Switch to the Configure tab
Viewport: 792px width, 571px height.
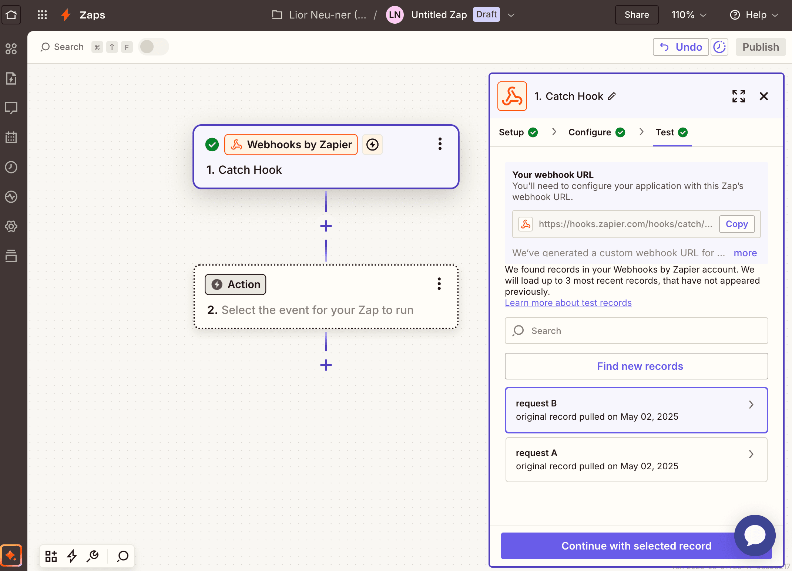pos(597,132)
